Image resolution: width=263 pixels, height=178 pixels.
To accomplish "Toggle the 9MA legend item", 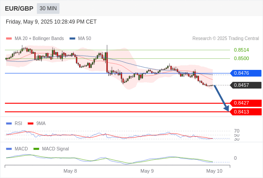I will (x=37, y=123).
